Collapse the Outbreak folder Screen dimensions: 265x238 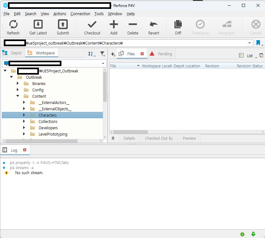11,77
